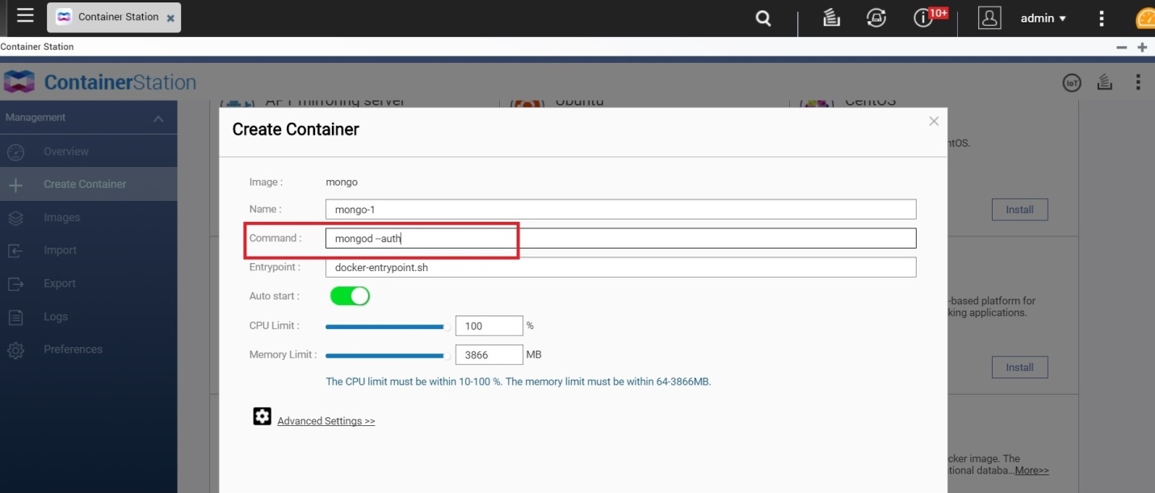Viewport: 1155px width, 493px height.
Task: Open the dashboard gauge icon
Action: pyautogui.click(x=1145, y=19)
